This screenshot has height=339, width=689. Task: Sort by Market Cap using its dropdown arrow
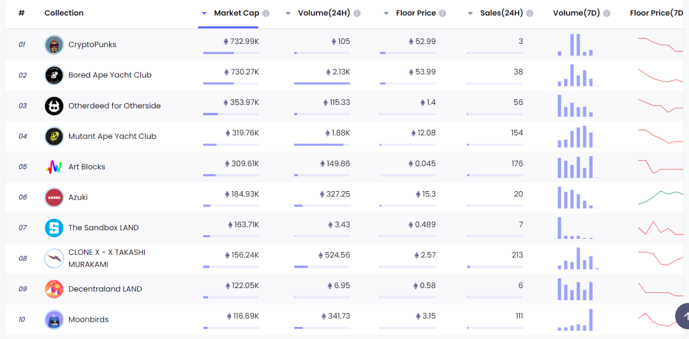(204, 13)
